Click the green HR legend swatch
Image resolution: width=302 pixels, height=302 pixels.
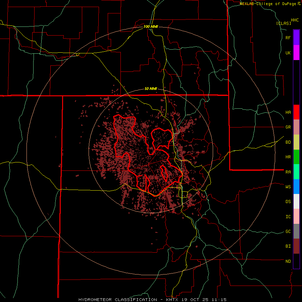click(296, 157)
